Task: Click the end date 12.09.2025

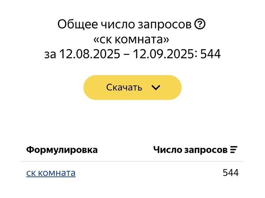Action: pos(163,54)
